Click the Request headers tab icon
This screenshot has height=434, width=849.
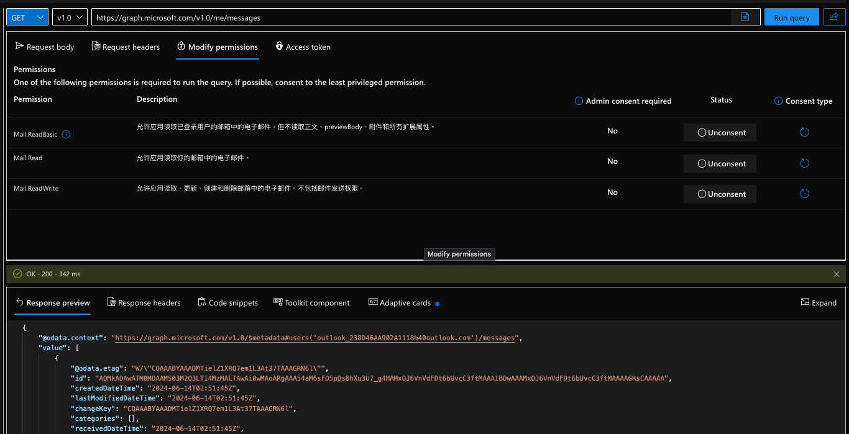(96, 46)
